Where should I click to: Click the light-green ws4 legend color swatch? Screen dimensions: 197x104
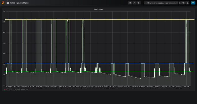click(17, 89)
